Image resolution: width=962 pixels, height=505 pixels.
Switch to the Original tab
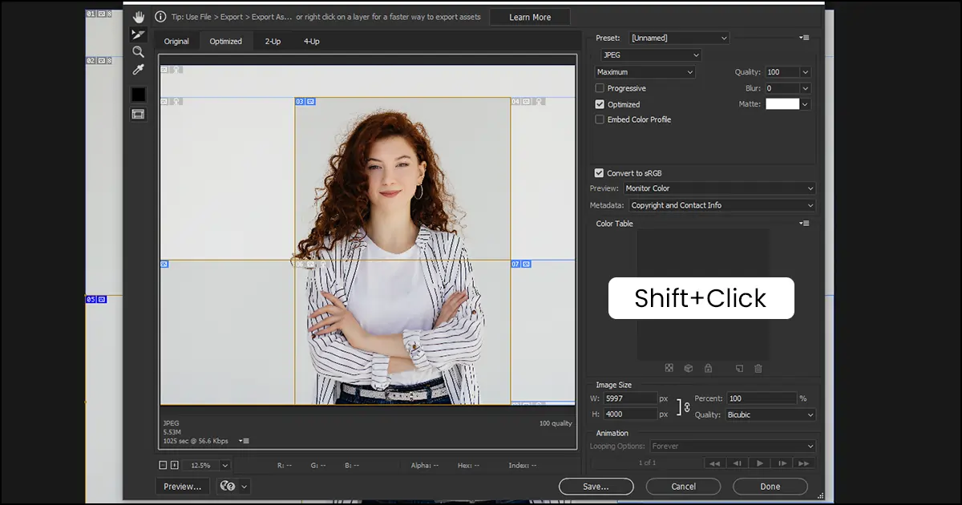click(x=176, y=40)
